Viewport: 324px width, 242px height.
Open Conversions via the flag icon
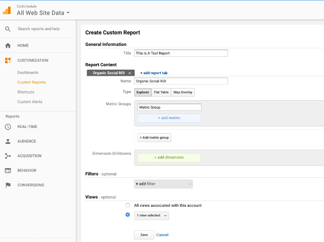8,185
